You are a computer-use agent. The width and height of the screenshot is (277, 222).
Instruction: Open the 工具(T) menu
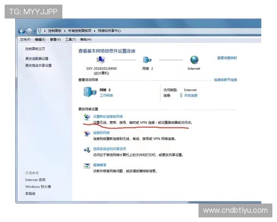click(71, 39)
